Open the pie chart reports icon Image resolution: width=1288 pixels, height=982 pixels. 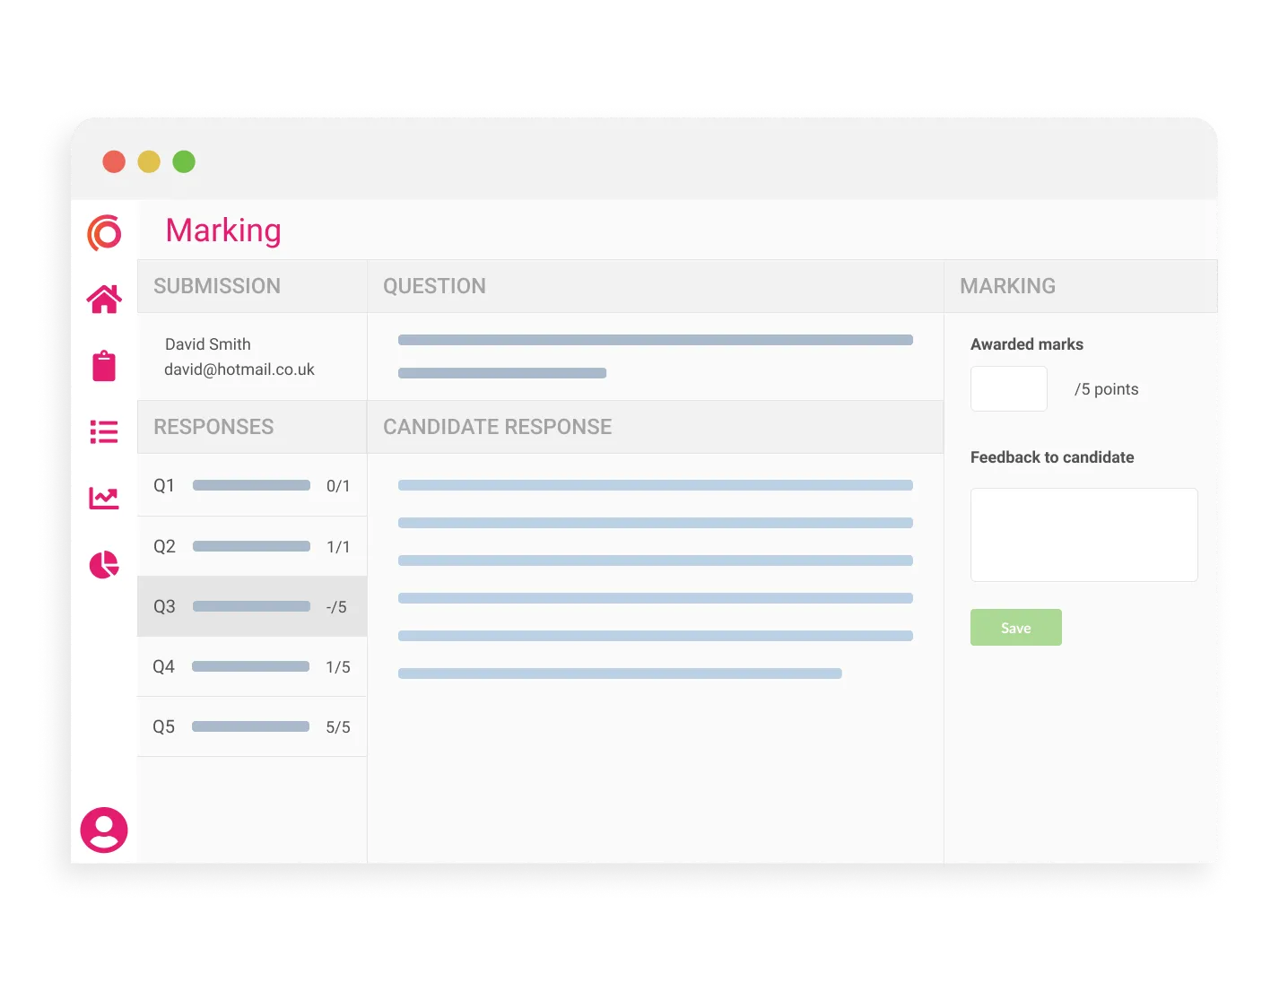point(104,564)
